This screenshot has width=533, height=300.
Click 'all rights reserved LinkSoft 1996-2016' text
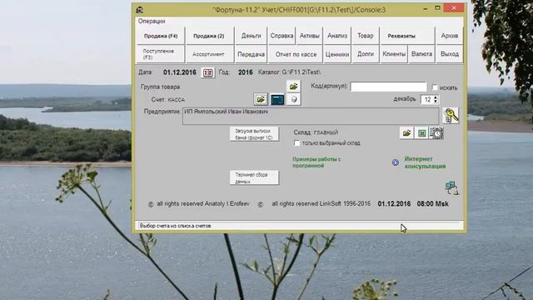[x=321, y=203]
